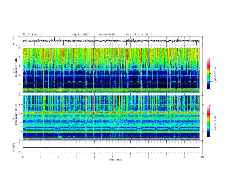Image resolution: width=228 pixels, height=176 pixels.
Task: Select the date text "Sep. 8 , 2025"
Action: pyautogui.click(x=80, y=35)
